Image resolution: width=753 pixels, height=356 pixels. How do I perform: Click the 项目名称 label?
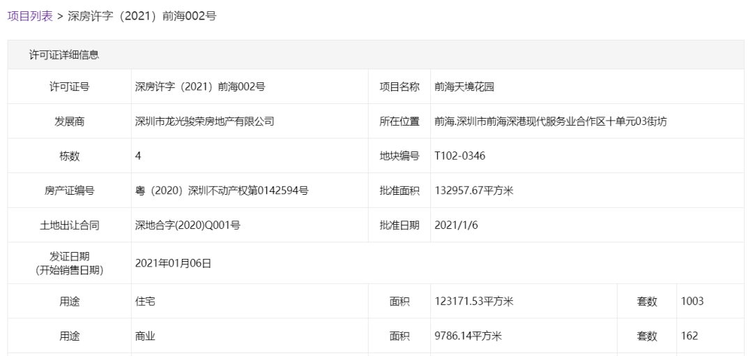pyautogui.click(x=399, y=87)
